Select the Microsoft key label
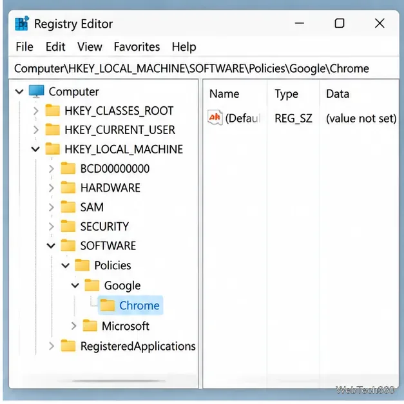The image size is (404, 404). click(126, 326)
